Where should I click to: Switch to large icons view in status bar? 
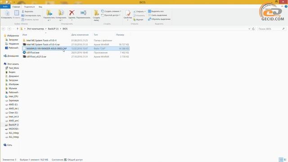pos(285,159)
